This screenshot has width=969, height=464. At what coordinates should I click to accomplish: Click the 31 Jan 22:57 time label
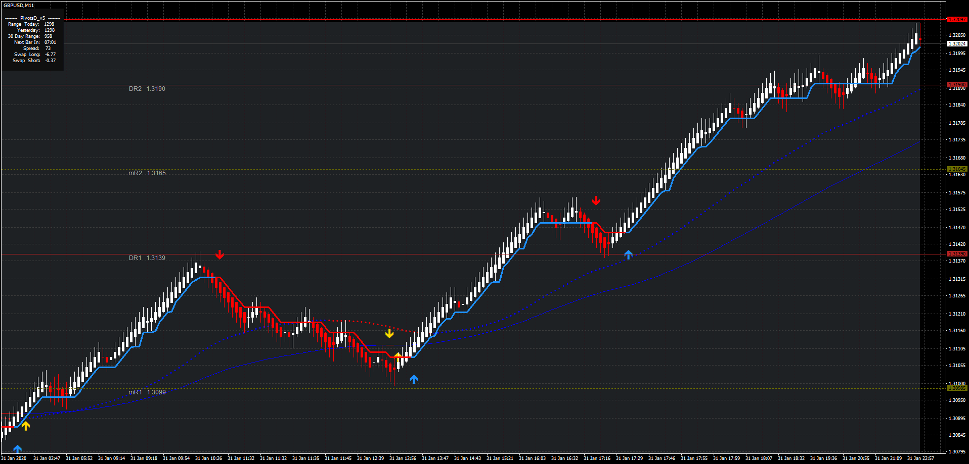[x=920, y=458]
